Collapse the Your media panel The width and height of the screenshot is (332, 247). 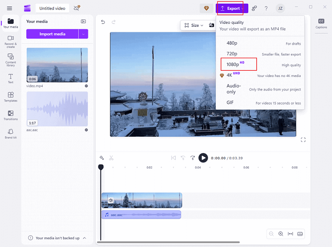[83, 21]
